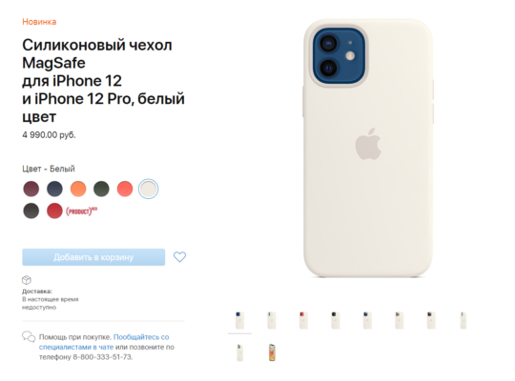Viewport: 515px width, 381px height.
Task: View thumbnail with red iPhone case
Action: pyautogui.click(x=303, y=320)
